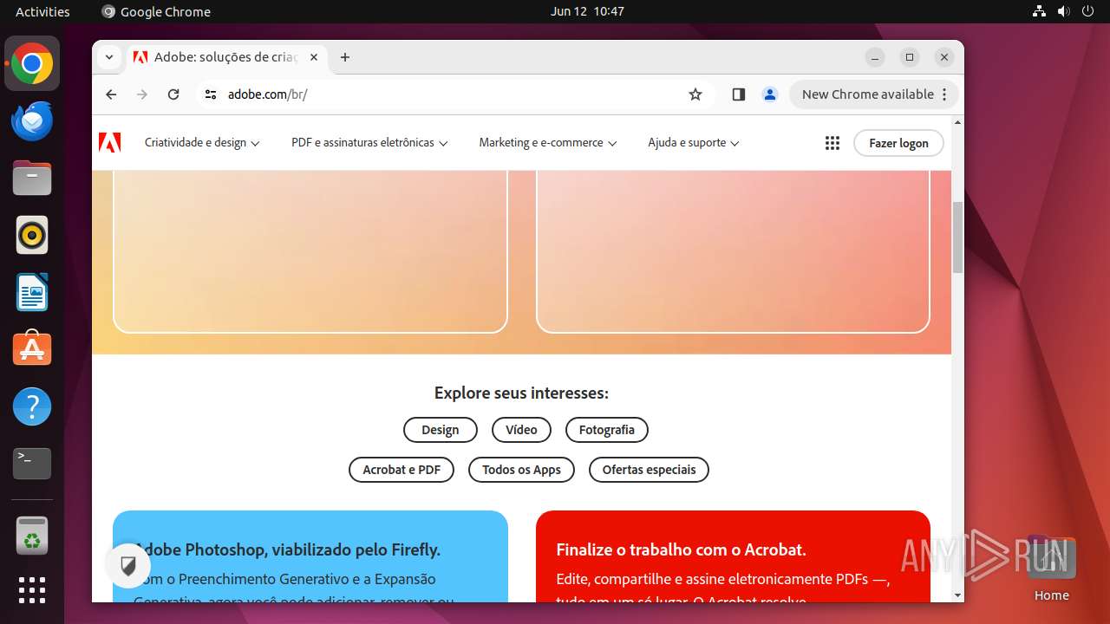Expand PDF e assinaturas eletrônicas menu

[369, 143]
